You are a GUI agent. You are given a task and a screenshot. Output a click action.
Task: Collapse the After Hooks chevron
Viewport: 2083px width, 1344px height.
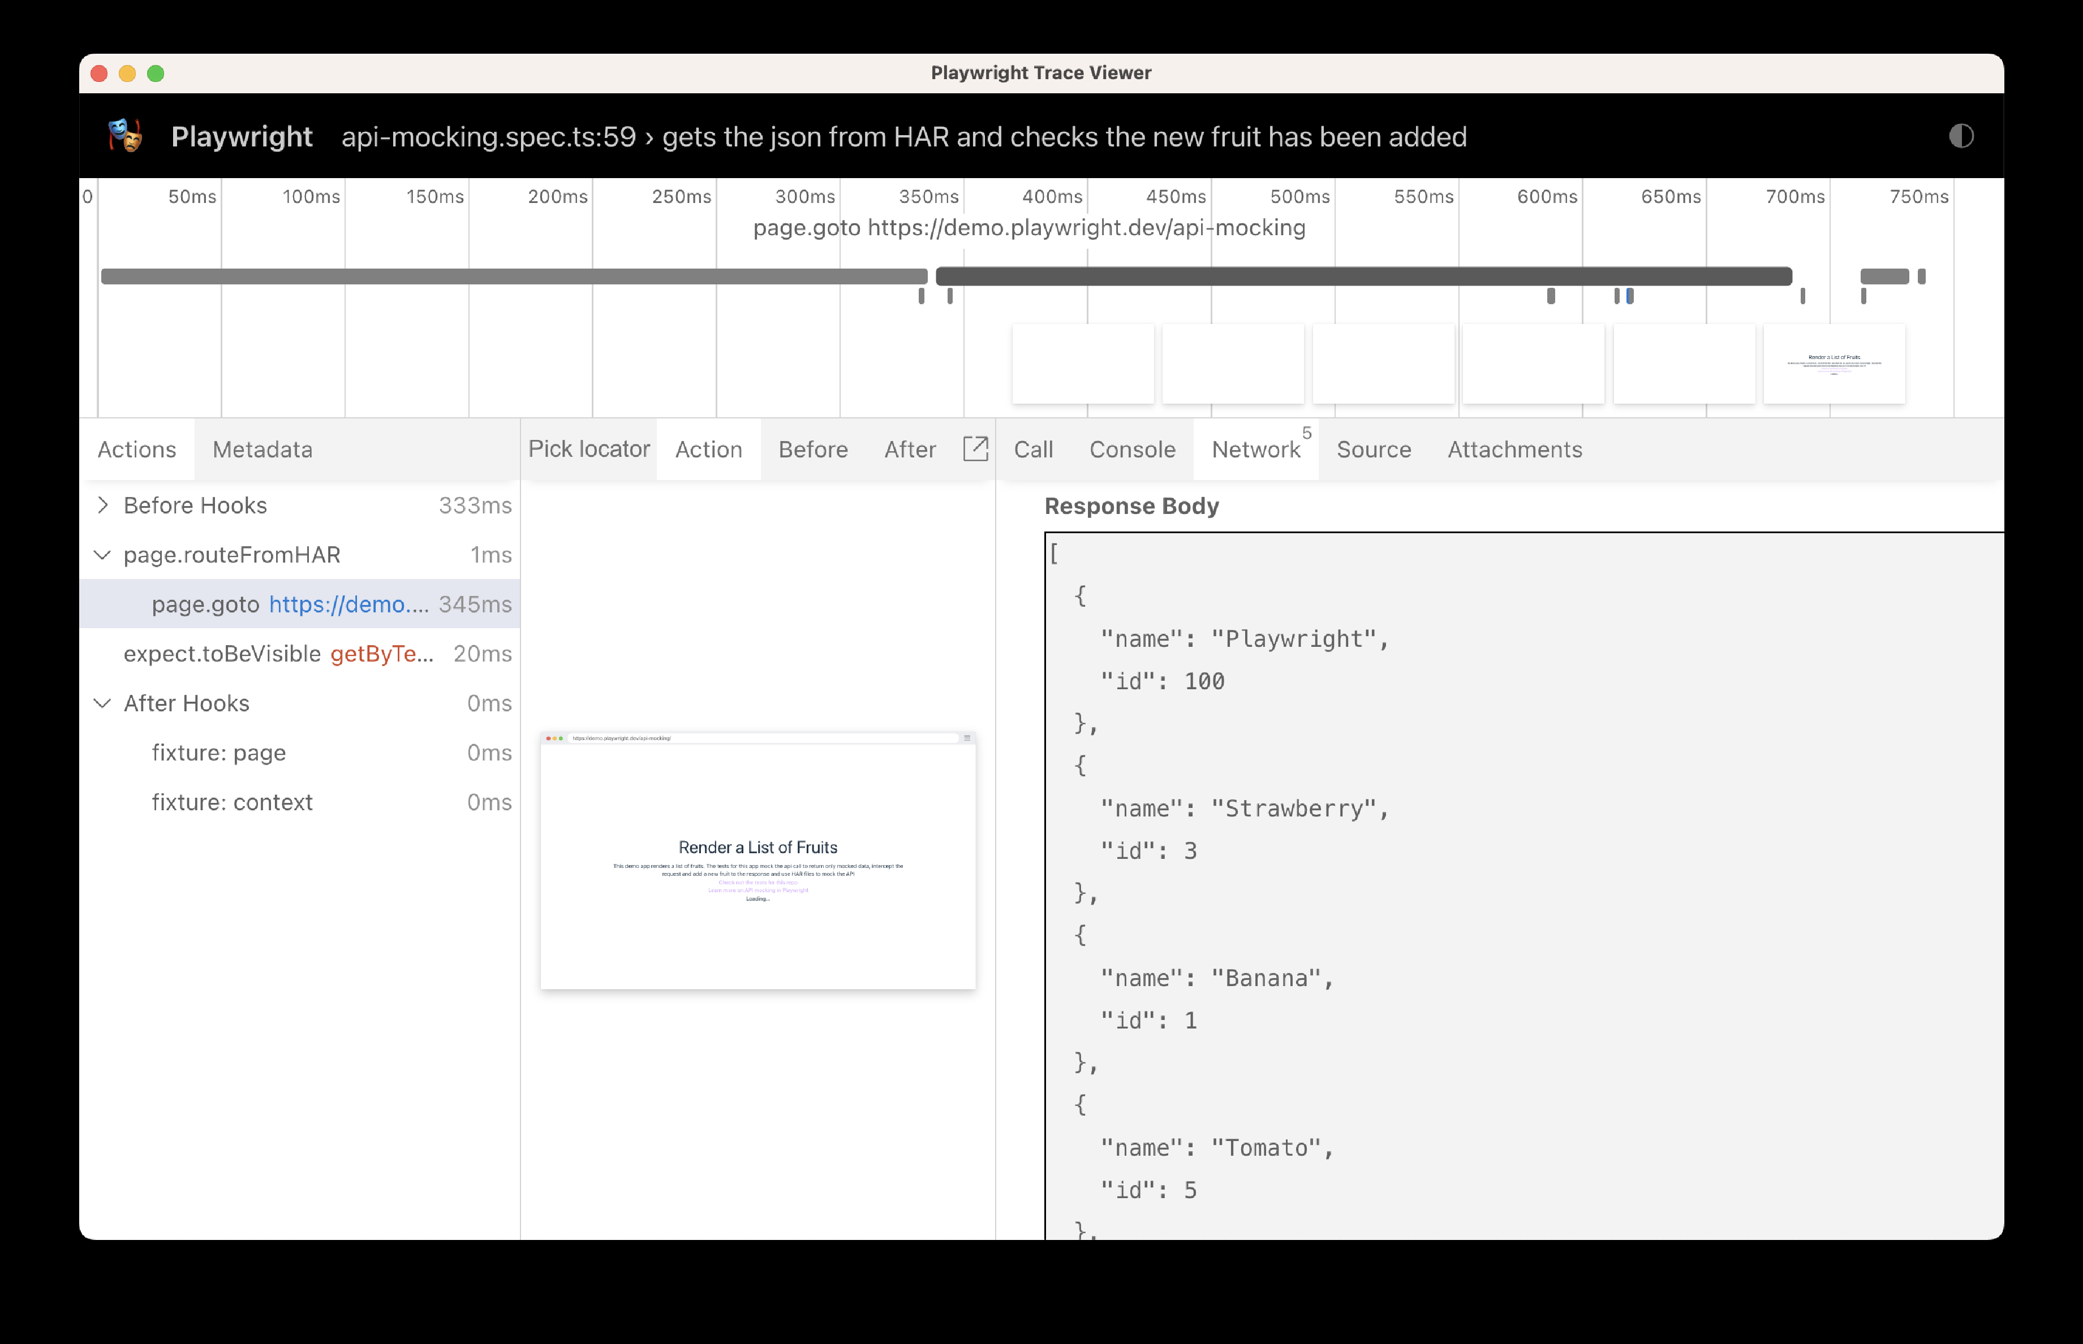point(103,703)
